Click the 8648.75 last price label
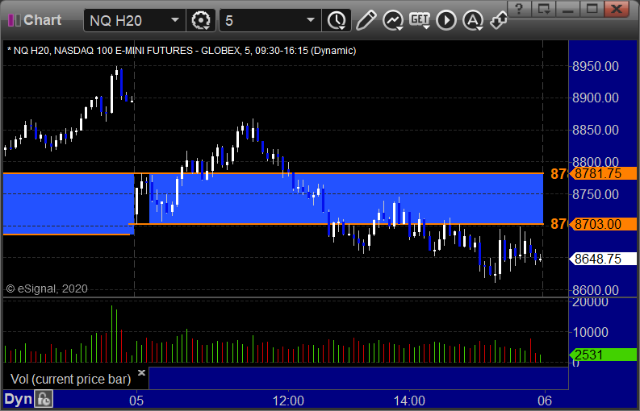The height and width of the screenshot is (411, 640). pyautogui.click(x=603, y=259)
